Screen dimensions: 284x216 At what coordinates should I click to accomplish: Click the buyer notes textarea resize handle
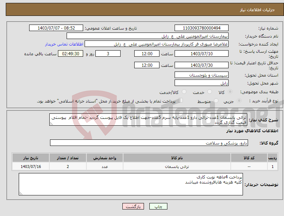(x=21, y=193)
